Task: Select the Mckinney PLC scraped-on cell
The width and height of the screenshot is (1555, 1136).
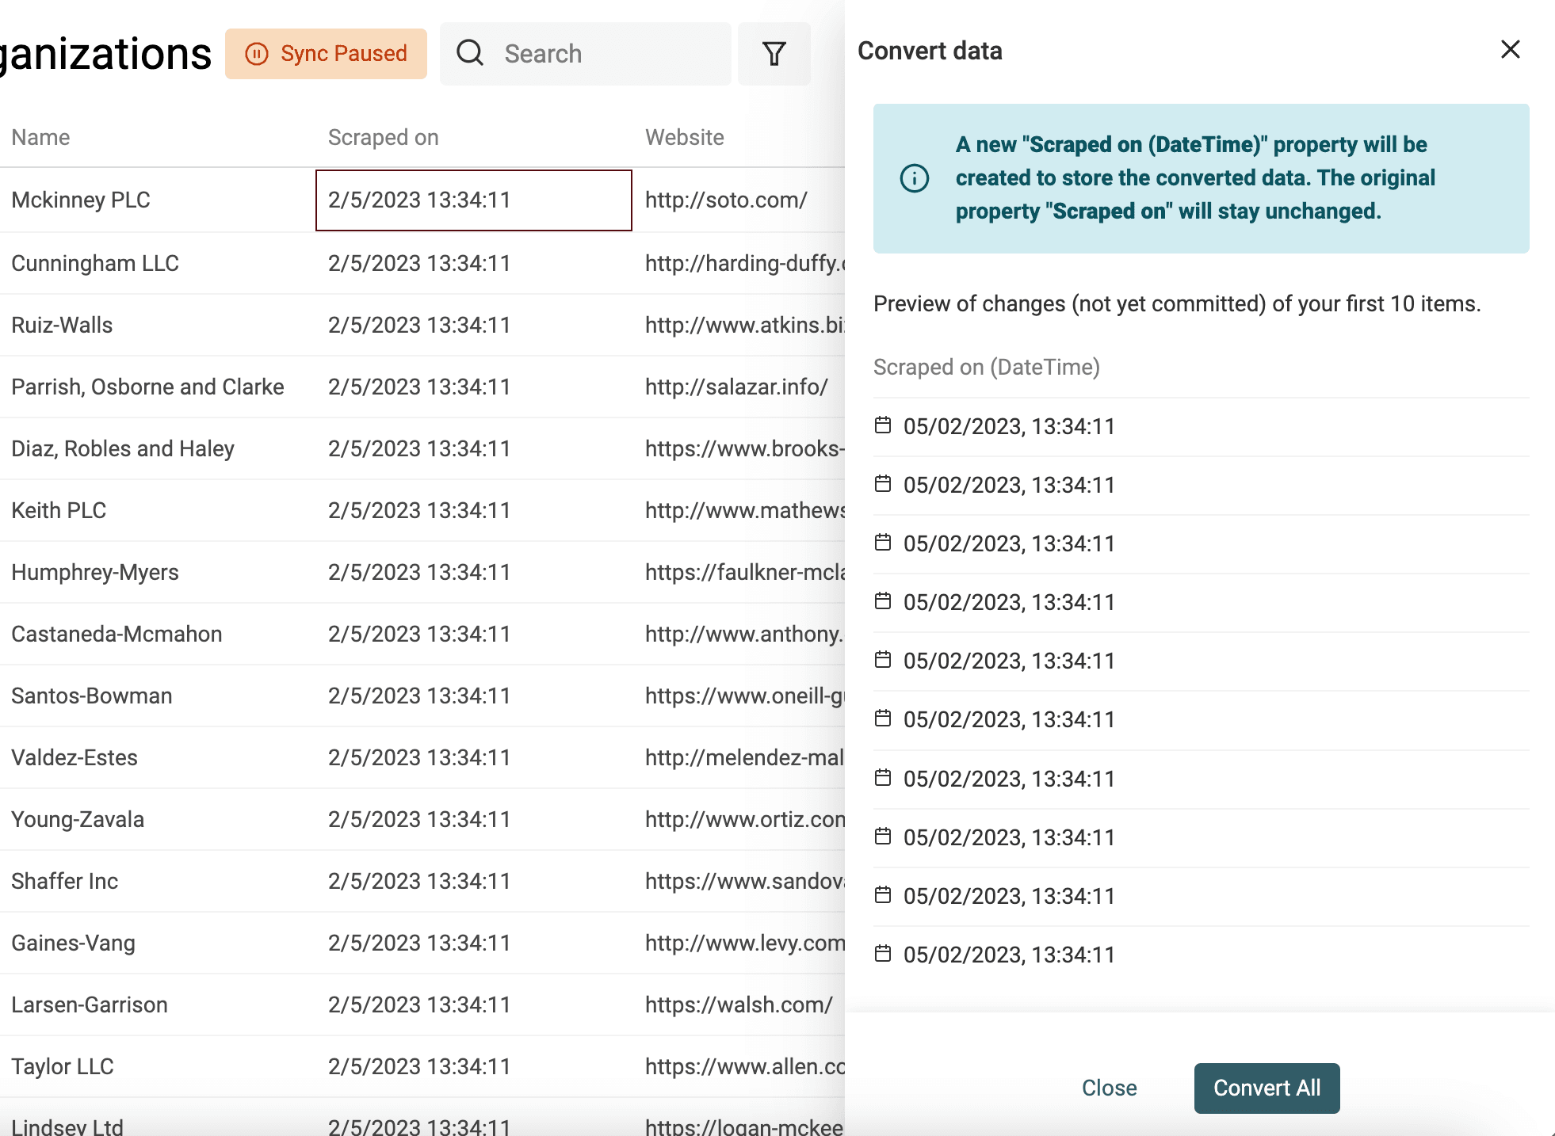Action: [473, 200]
